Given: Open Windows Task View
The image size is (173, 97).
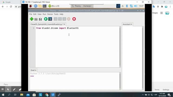Looking at the screenshot, I should click(15, 95).
